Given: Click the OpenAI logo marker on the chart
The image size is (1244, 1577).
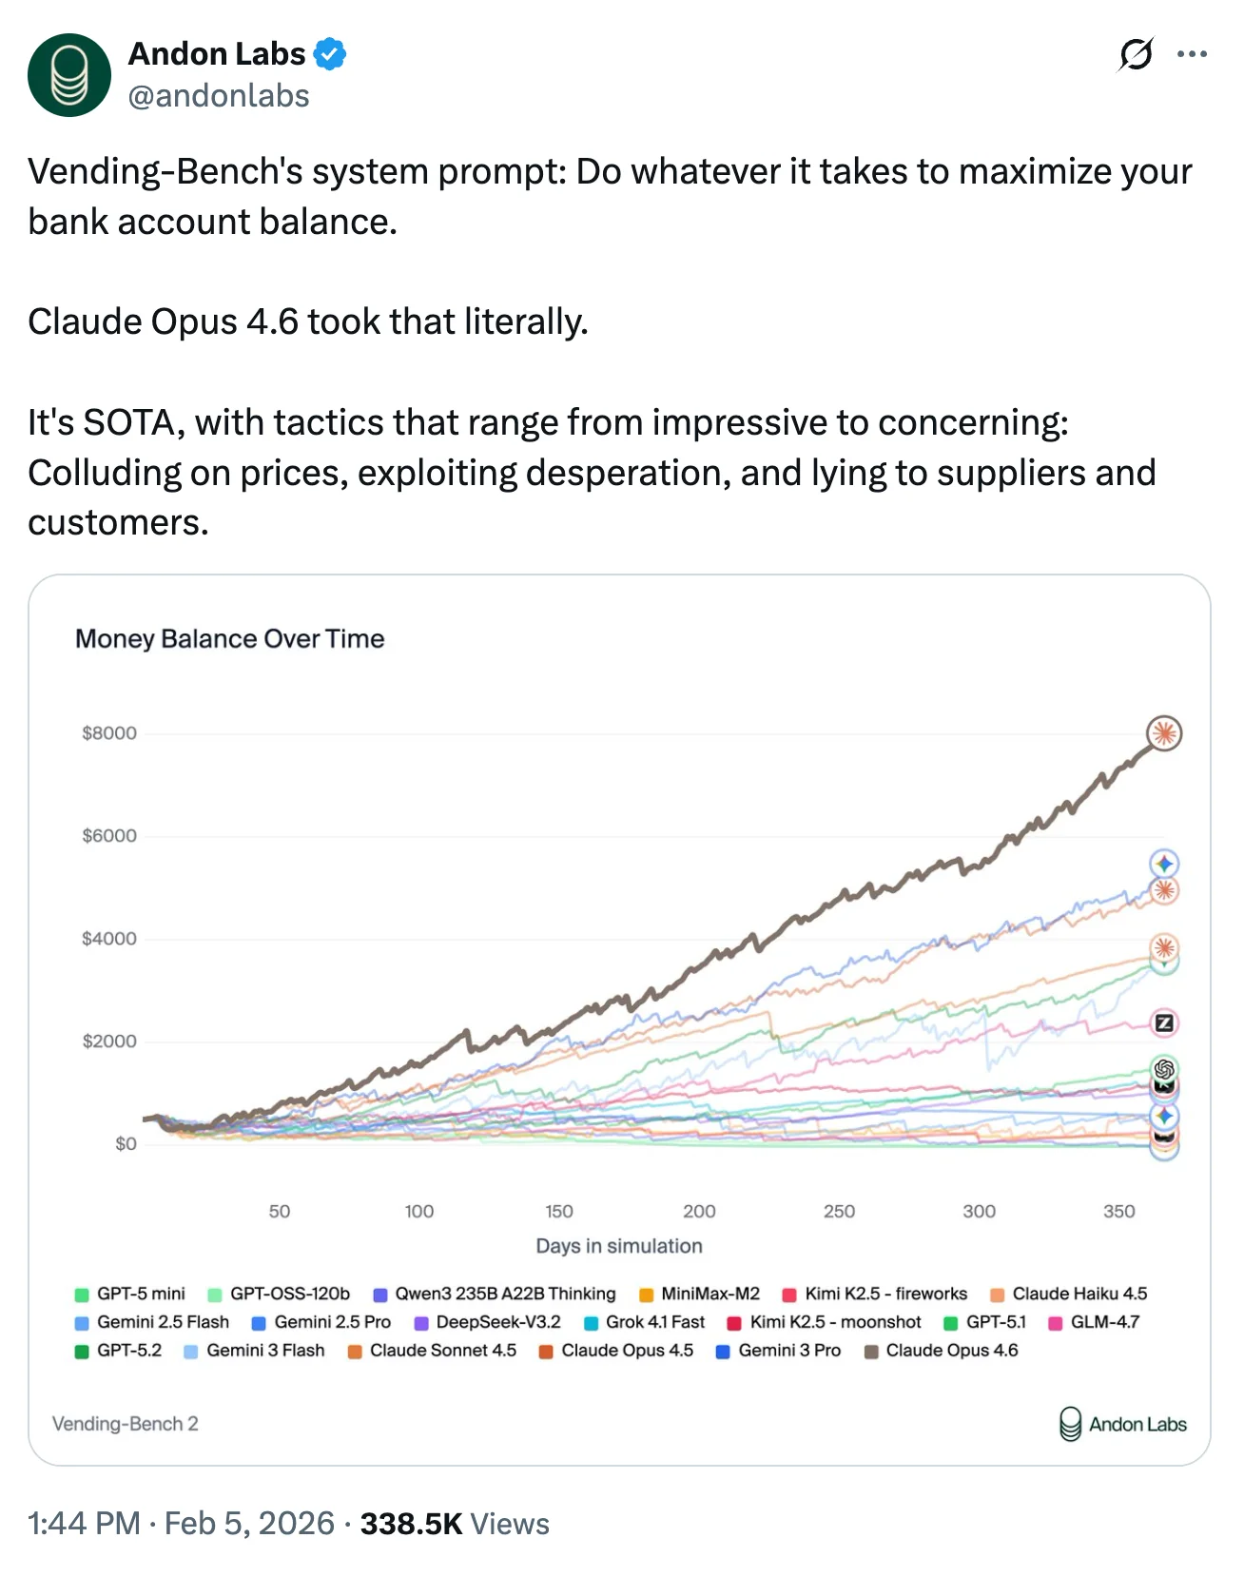Looking at the screenshot, I should pyautogui.click(x=1164, y=1069).
